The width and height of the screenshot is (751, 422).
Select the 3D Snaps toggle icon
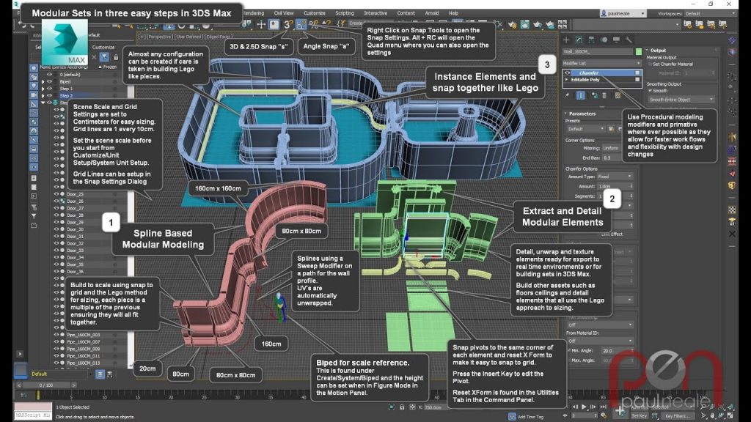[287, 25]
